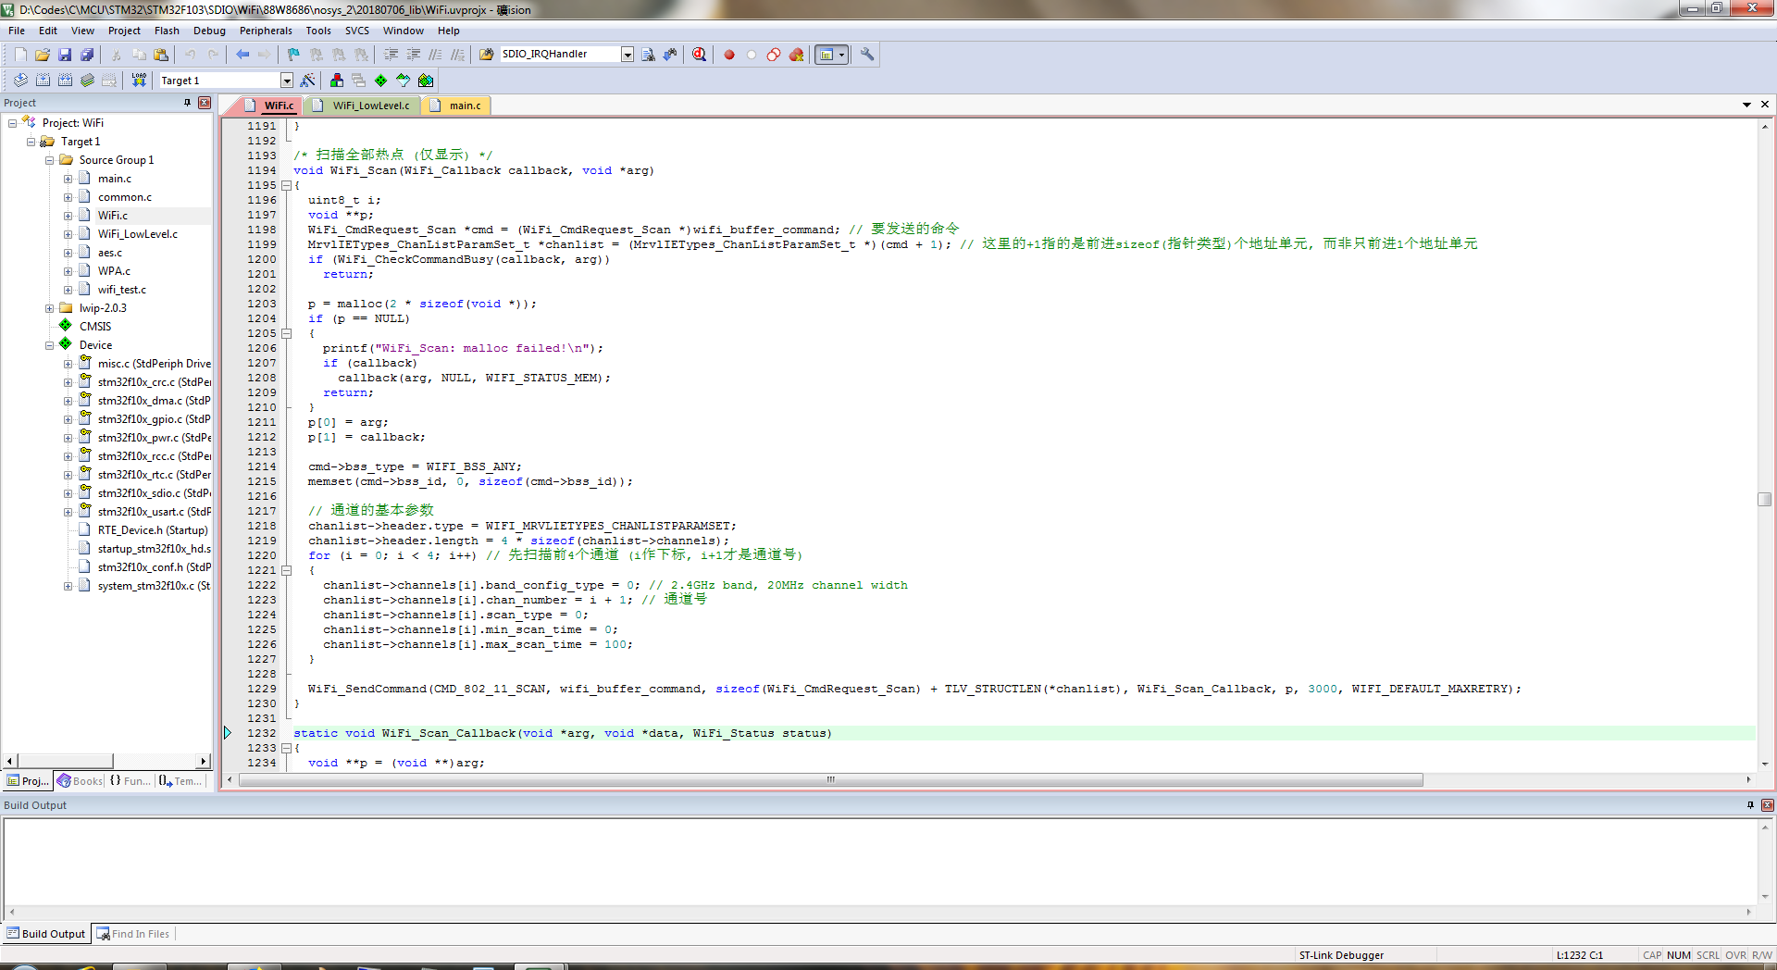Toggle auto-hide pin on Build Output panel
Image resolution: width=1777 pixels, height=970 pixels.
pos(1750,805)
